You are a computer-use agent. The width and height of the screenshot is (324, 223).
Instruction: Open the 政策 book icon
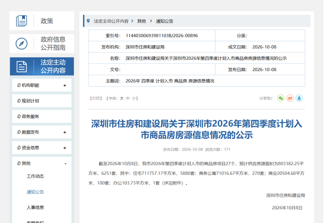point(22,21)
